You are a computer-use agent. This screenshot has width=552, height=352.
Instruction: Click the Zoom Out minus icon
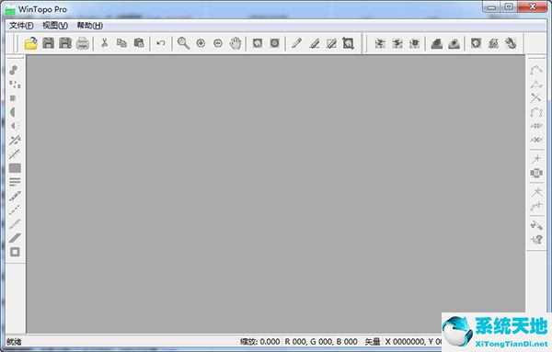pyautogui.click(x=218, y=43)
